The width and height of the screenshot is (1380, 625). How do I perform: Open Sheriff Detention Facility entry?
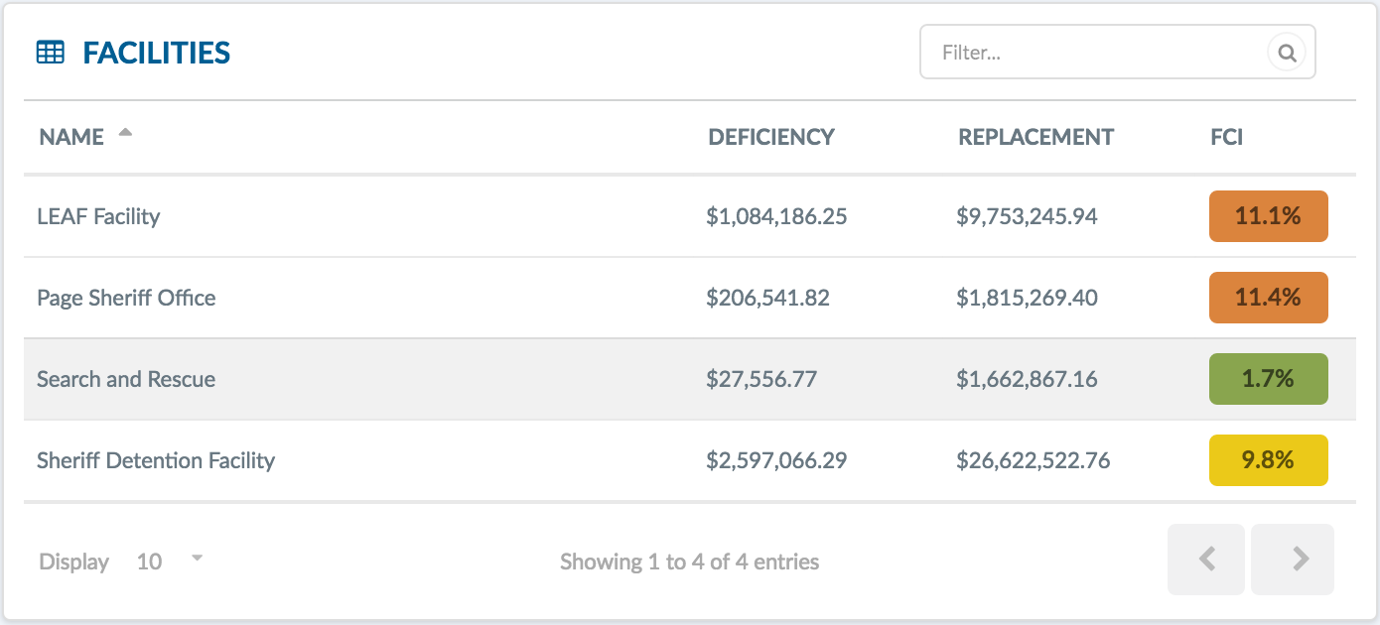tap(690, 460)
